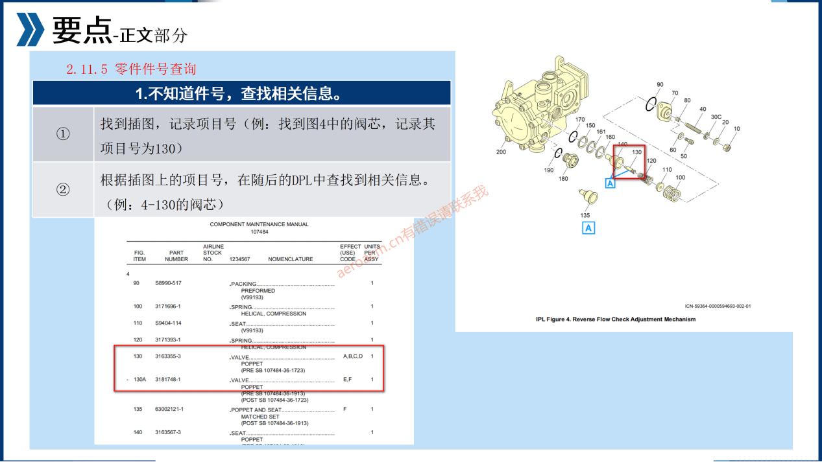
Task: Click the boxed A label below part 135
Action: tap(588, 228)
